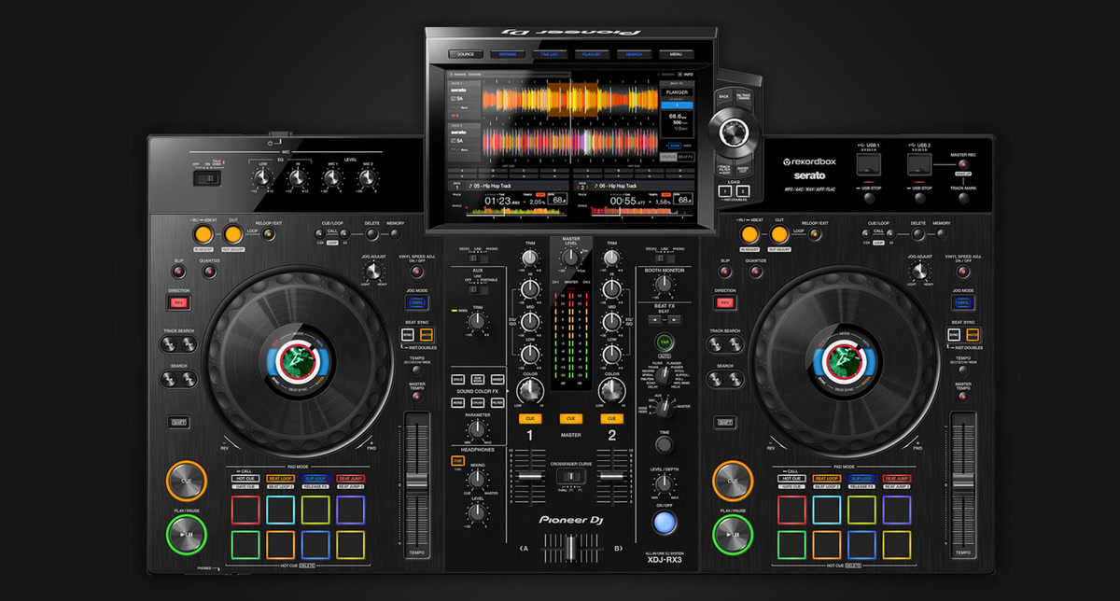Tap the green TAP tempo button
Image resolution: width=1120 pixels, height=601 pixels.
coord(665,342)
